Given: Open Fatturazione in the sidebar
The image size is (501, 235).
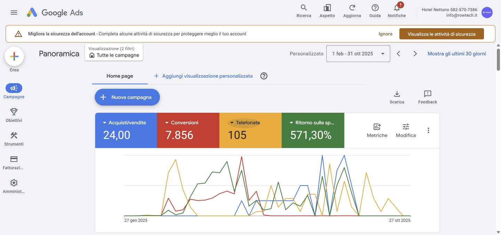Looking at the screenshot, I should pos(14,163).
